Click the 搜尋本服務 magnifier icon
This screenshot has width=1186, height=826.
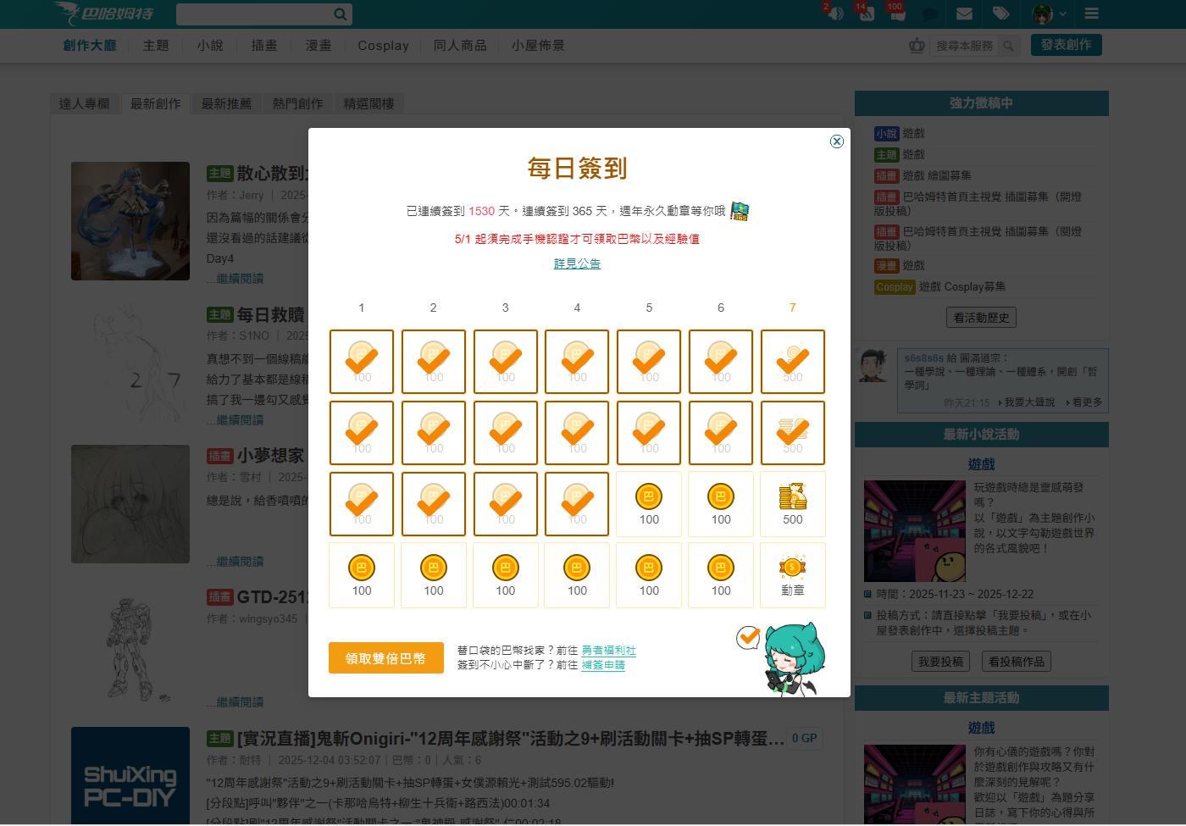[x=1008, y=46]
